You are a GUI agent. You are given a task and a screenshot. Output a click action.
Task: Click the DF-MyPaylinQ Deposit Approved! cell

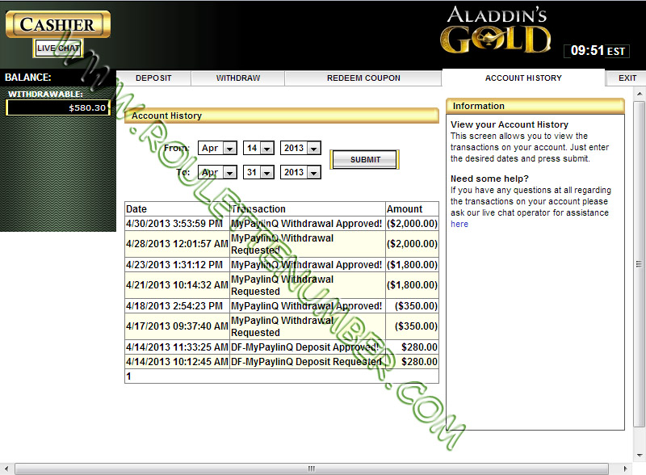[308, 347]
